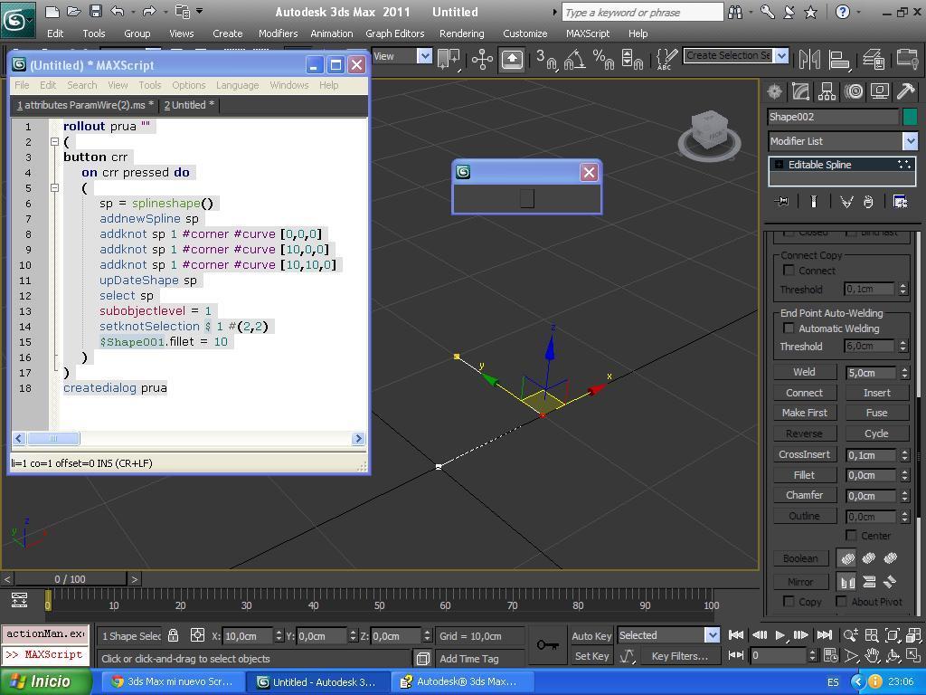Open the Selected key filter dropdown
Screen dimensions: 926x695
click(x=711, y=635)
